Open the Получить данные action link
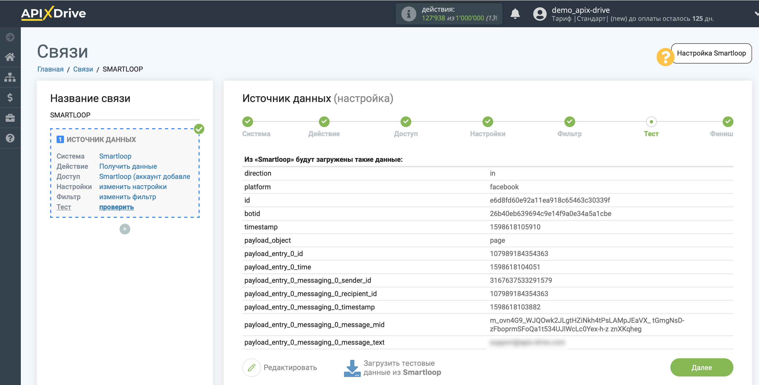 [128, 166]
